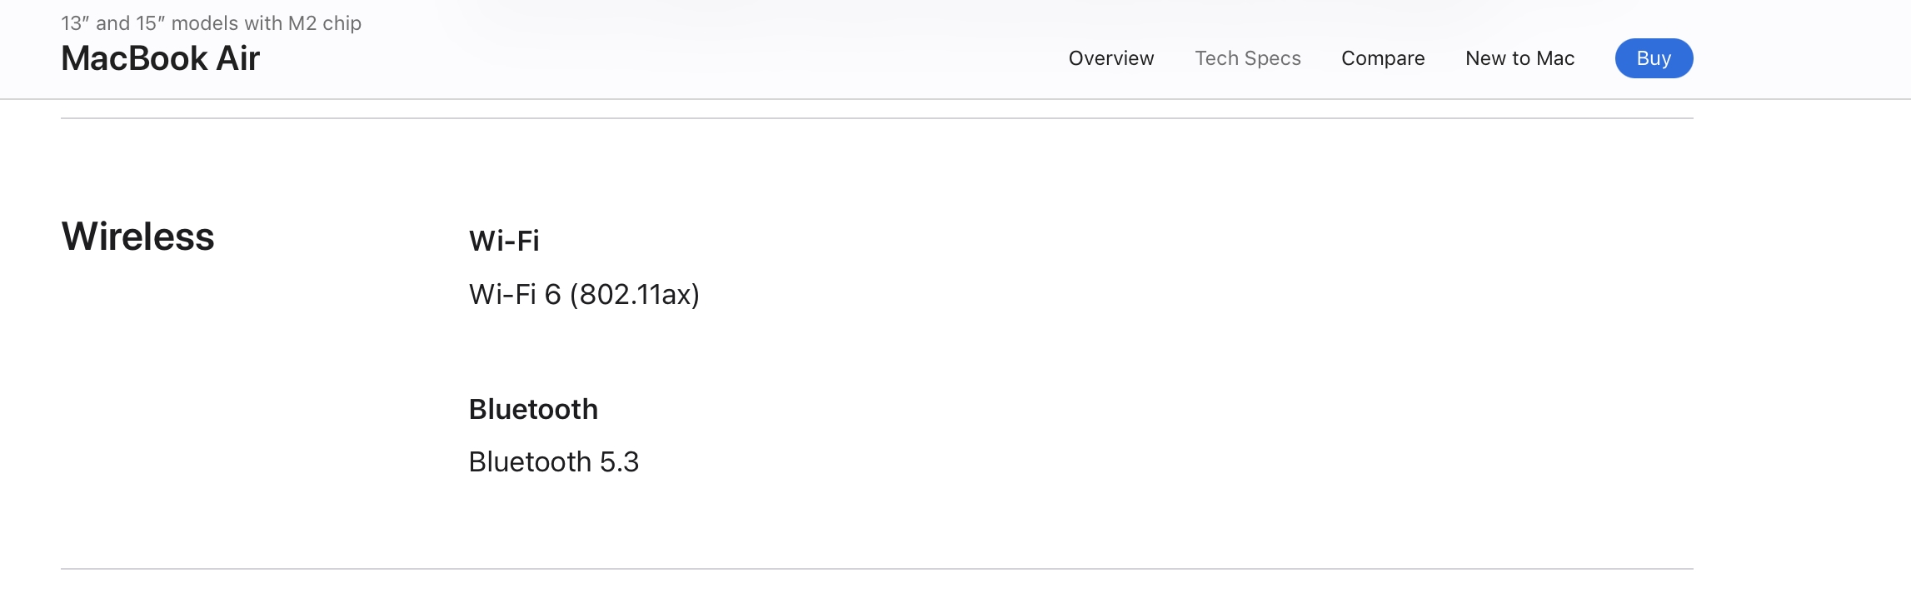Image resolution: width=1911 pixels, height=613 pixels.
Task: Click the 15″ size in the subtitle
Action: point(150,23)
